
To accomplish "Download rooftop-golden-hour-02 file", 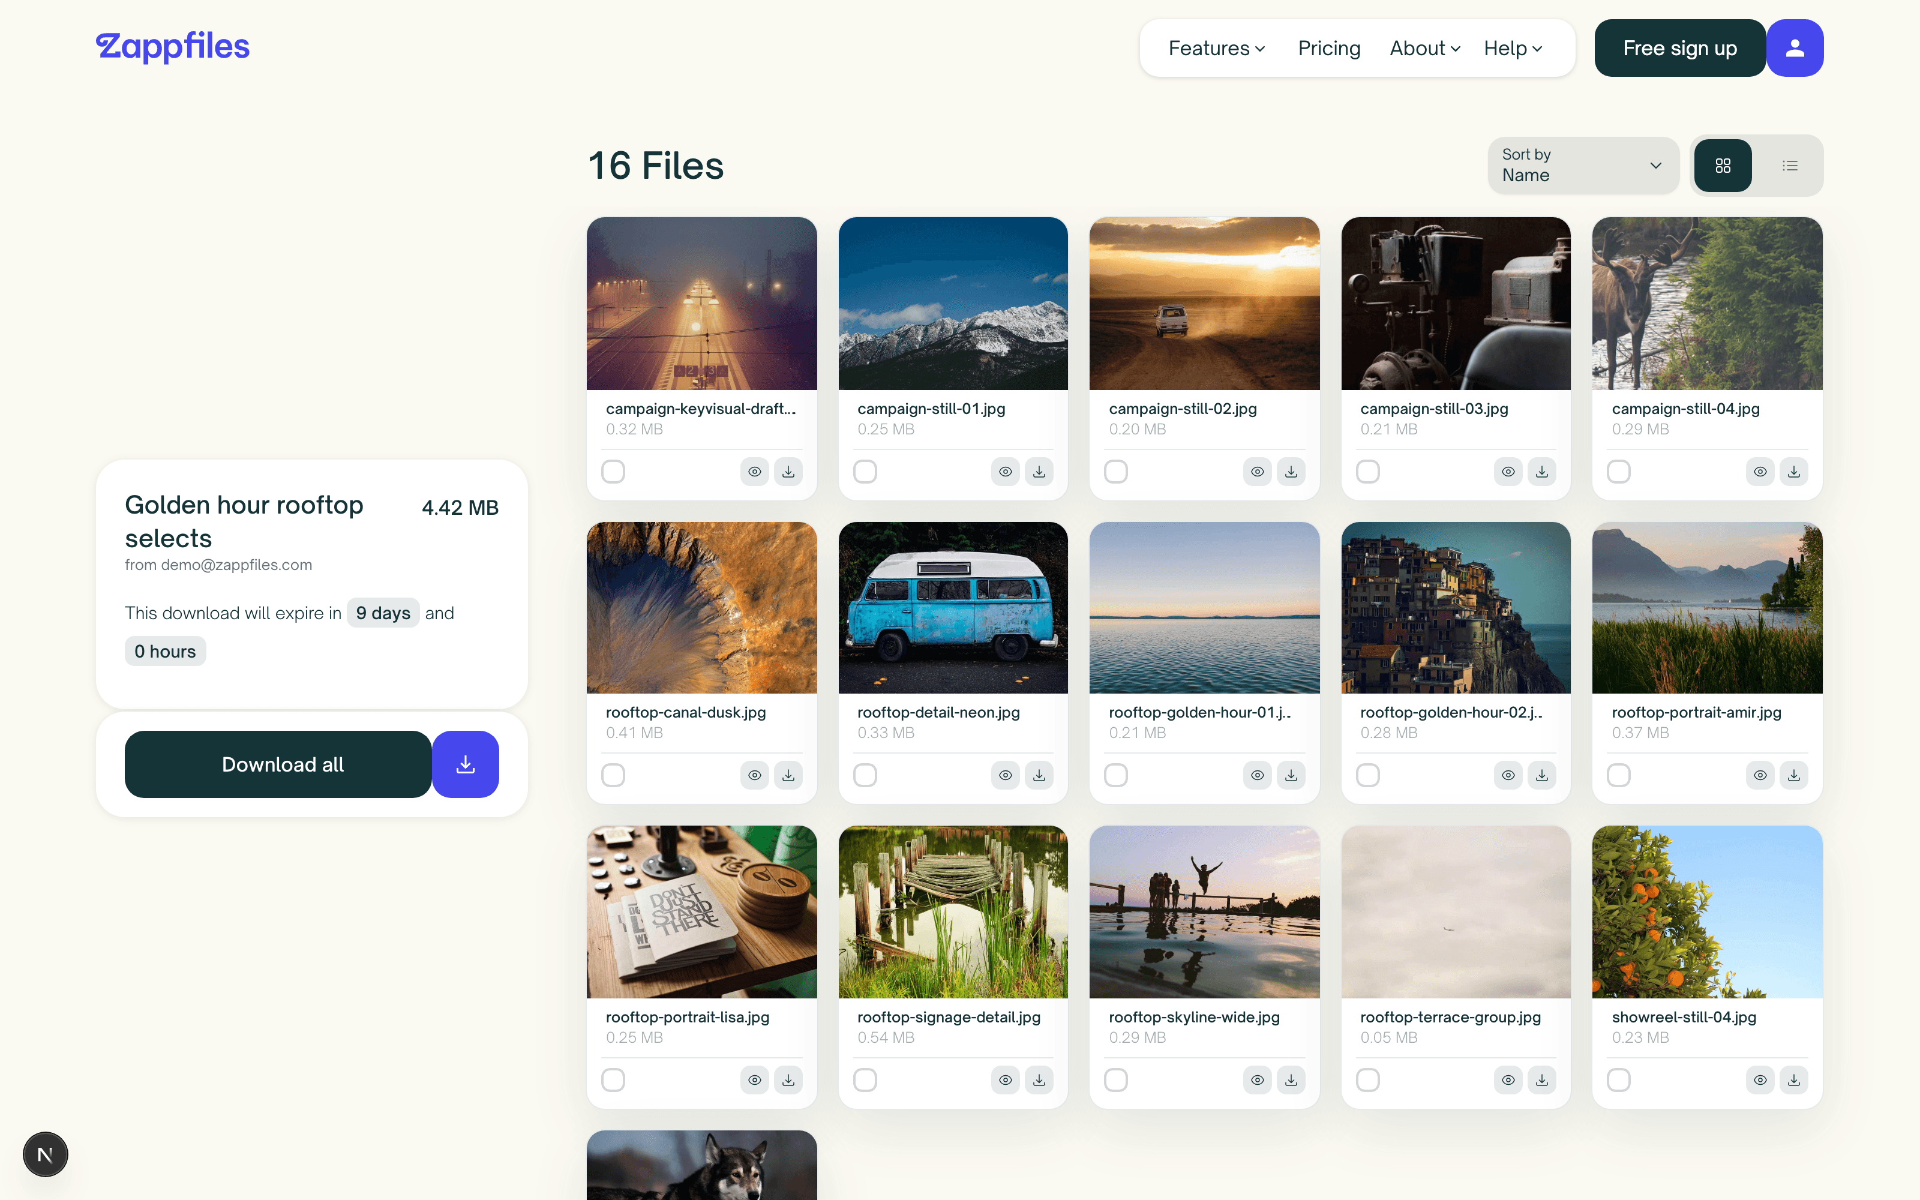I will point(1541,775).
